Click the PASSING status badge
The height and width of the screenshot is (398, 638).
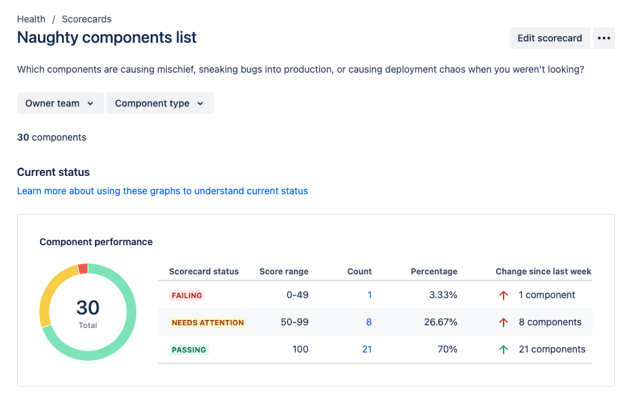pyautogui.click(x=189, y=350)
